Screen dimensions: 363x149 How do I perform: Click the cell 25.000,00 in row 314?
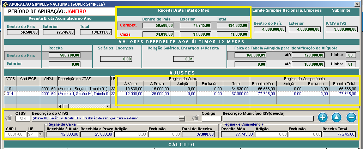pos(157,93)
